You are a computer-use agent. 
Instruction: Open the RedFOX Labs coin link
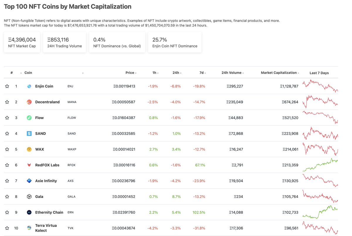(47, 165)
